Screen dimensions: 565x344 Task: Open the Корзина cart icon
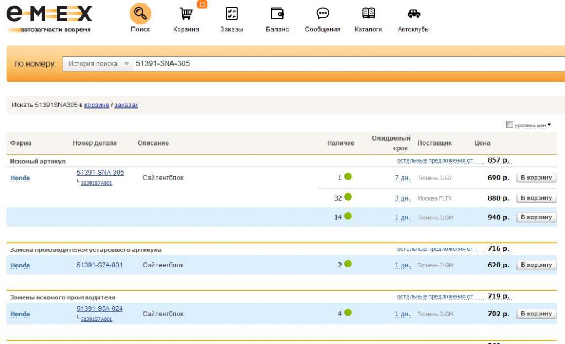[x=186, y=14]
